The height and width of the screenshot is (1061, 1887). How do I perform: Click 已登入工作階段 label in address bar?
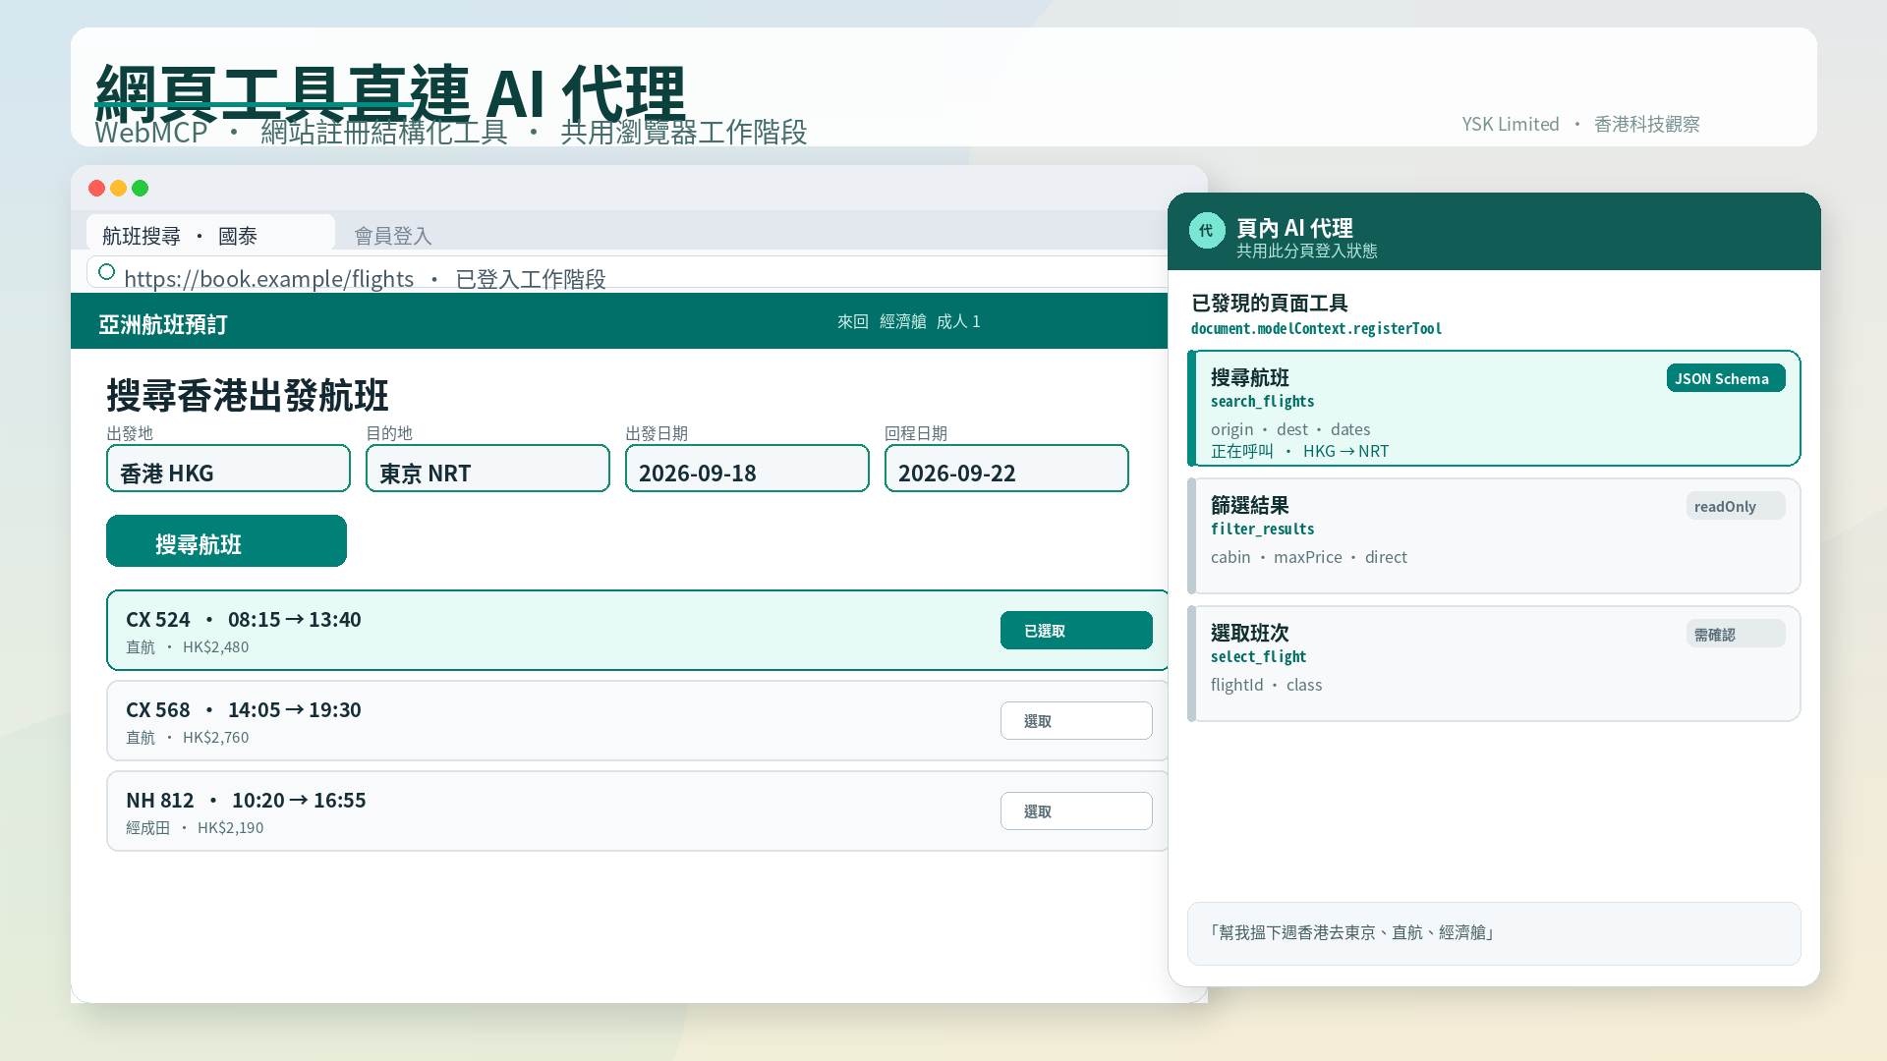[x=531, y=279]
